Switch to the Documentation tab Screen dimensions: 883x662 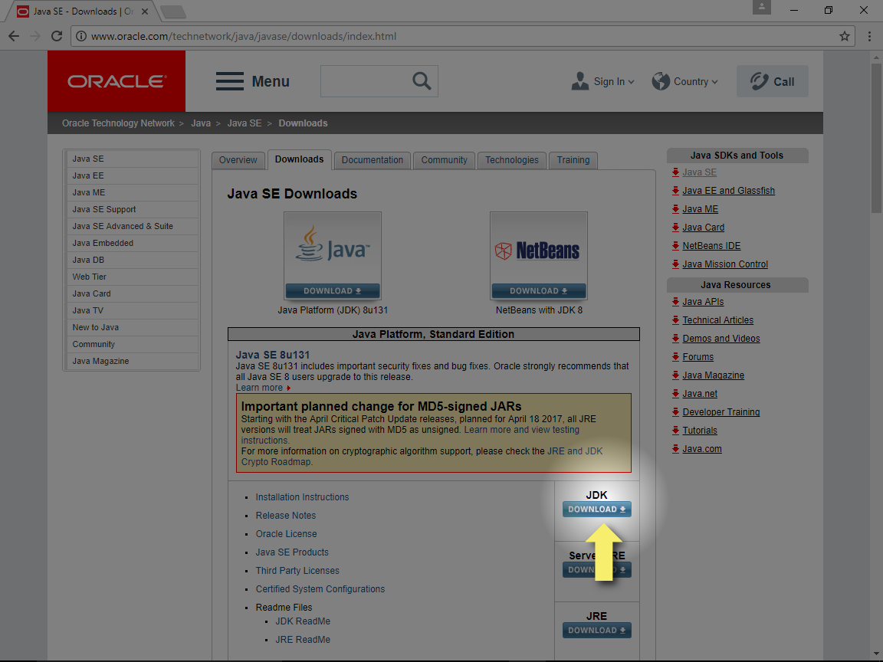pos(372,160)
